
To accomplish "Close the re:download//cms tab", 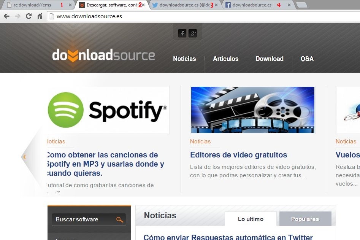I will 70,5.
